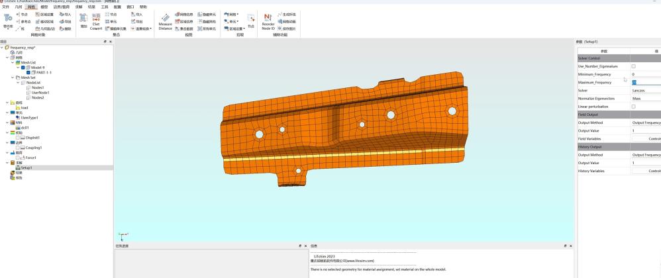The image size is (661, 278).
Task: Collapse the Mesh List node
Action: pyautogui.click(x=13, y=62)
